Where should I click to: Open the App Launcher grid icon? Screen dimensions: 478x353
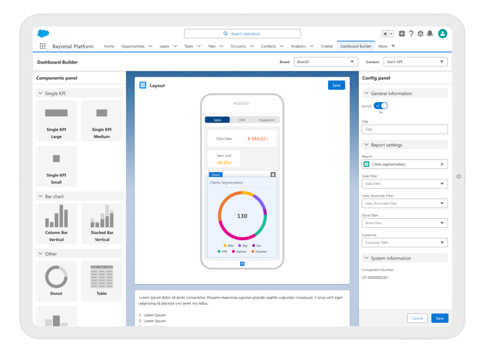click(x=43, y=46)
